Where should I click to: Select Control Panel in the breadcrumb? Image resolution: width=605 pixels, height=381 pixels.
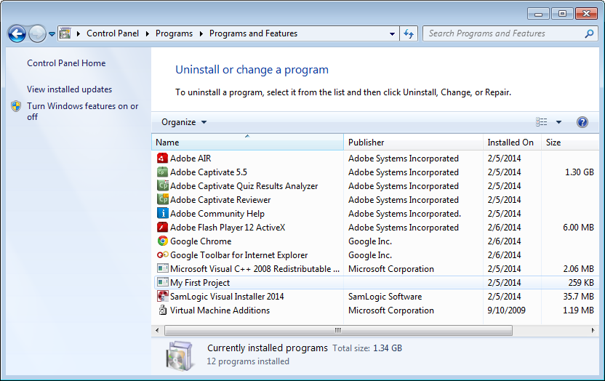pyautogui.click(x=113, y=33)
